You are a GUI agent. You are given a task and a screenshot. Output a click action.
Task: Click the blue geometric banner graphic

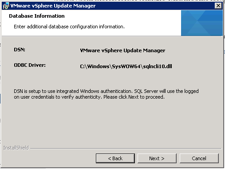[202, 23]
